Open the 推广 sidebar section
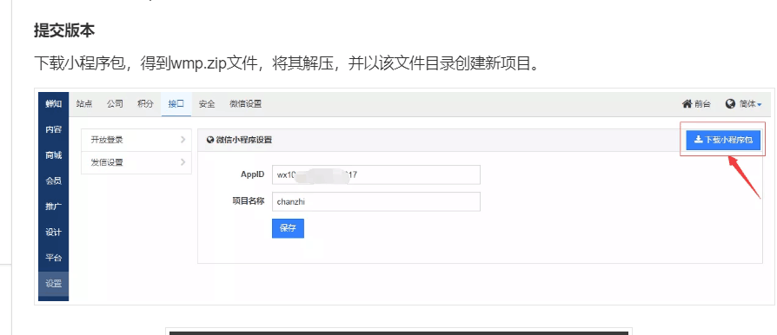This screenshot has width=777, height=335. (54, 207)
